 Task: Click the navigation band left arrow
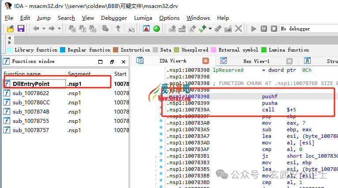coord(9,38)
